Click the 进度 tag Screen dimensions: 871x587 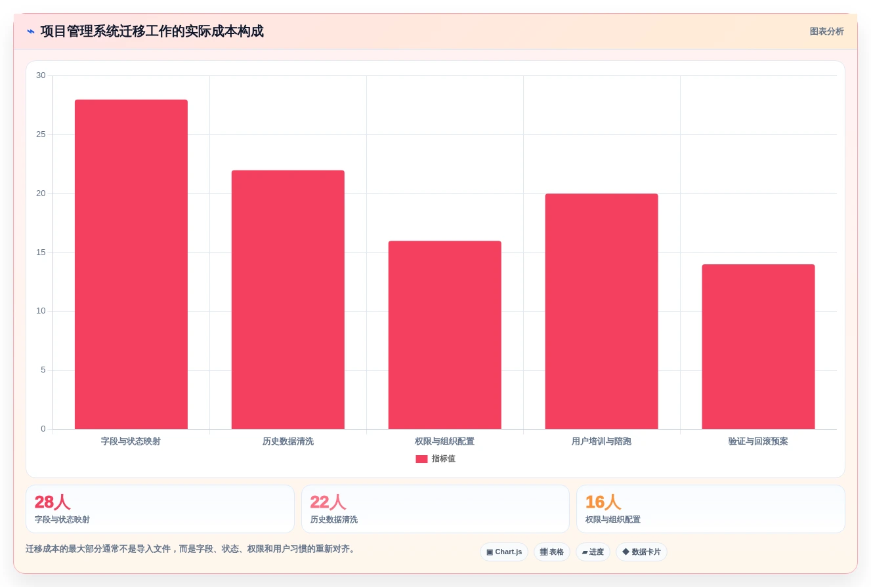tap(593, 552)
